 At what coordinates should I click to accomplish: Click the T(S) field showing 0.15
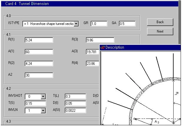tap(35, 104)
